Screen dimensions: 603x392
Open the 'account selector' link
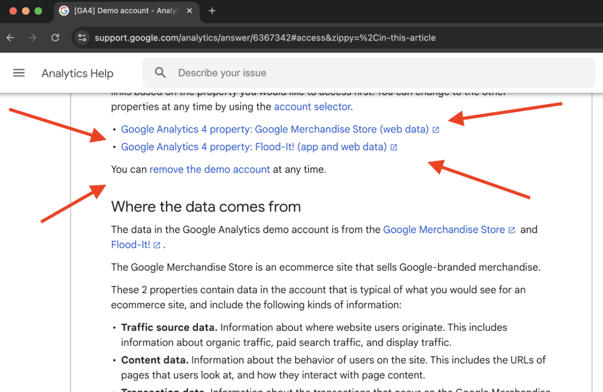click(x=312, y=107)
